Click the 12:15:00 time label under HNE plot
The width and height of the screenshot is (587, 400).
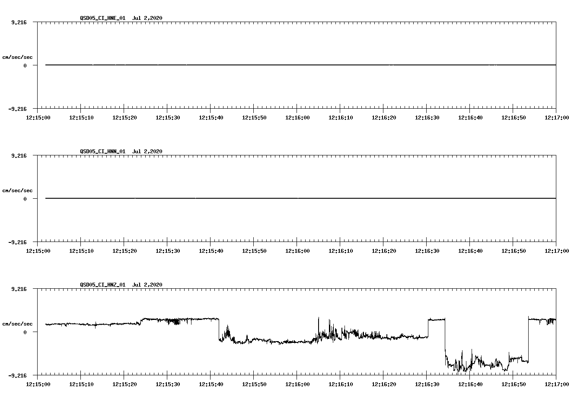click(38, 117)
